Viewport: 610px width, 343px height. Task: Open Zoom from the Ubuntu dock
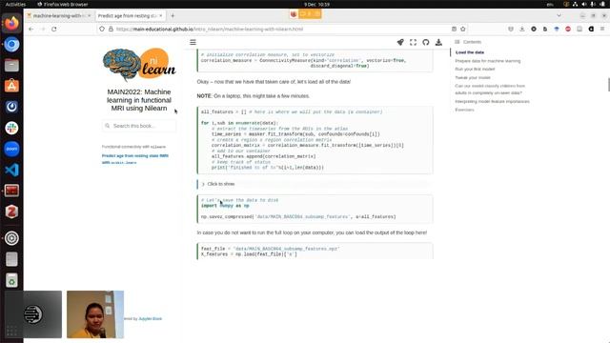[x=11, y=149]
